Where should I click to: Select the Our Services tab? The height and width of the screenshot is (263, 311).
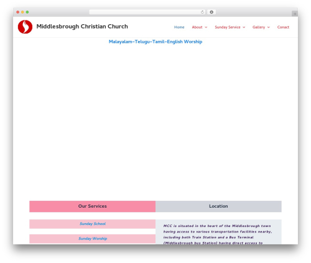[93, 206]
